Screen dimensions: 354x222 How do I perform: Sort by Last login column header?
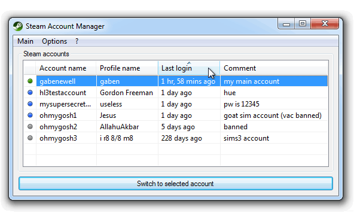tap(189, 68)
